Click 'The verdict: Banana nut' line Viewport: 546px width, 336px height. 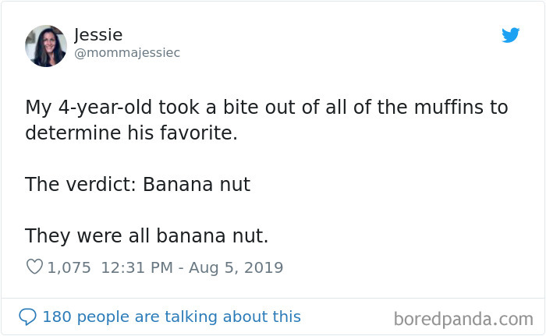(137, 185)
